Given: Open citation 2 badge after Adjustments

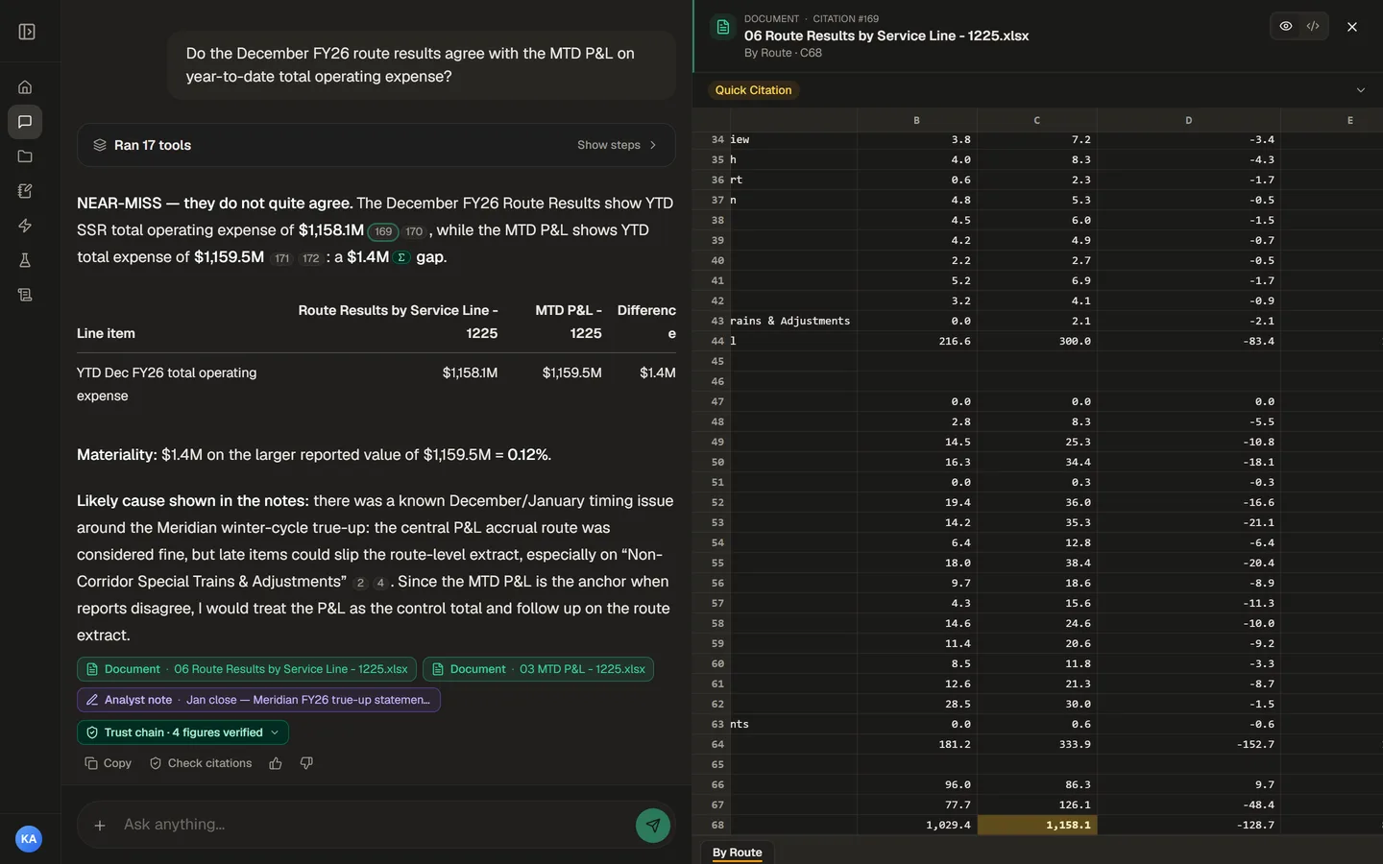Looking at the screenshot, I should [x=360, y=583].
